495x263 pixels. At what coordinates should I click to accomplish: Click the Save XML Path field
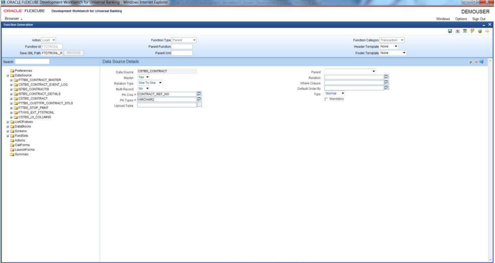click(x=52, y=53)
